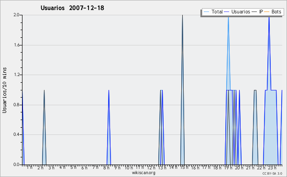Image resolution: width=287 pixels, height=177 pixels.
Task: Click the chart title 'Usuarios 2007-12-18'
Action: click(x=72, y=8)
